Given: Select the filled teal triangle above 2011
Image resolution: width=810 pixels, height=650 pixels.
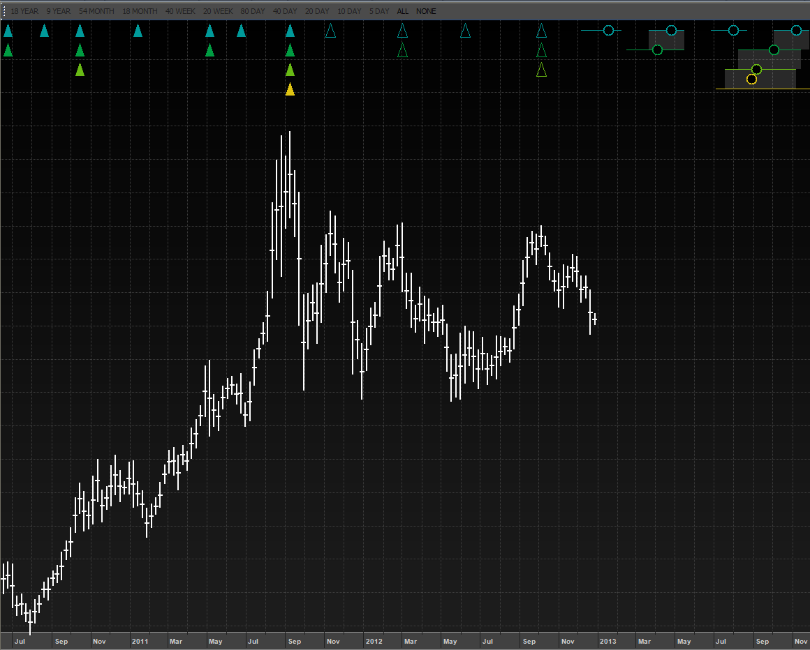Looking at the screenshot, I should pyautogui.click(x=138, y=31).
